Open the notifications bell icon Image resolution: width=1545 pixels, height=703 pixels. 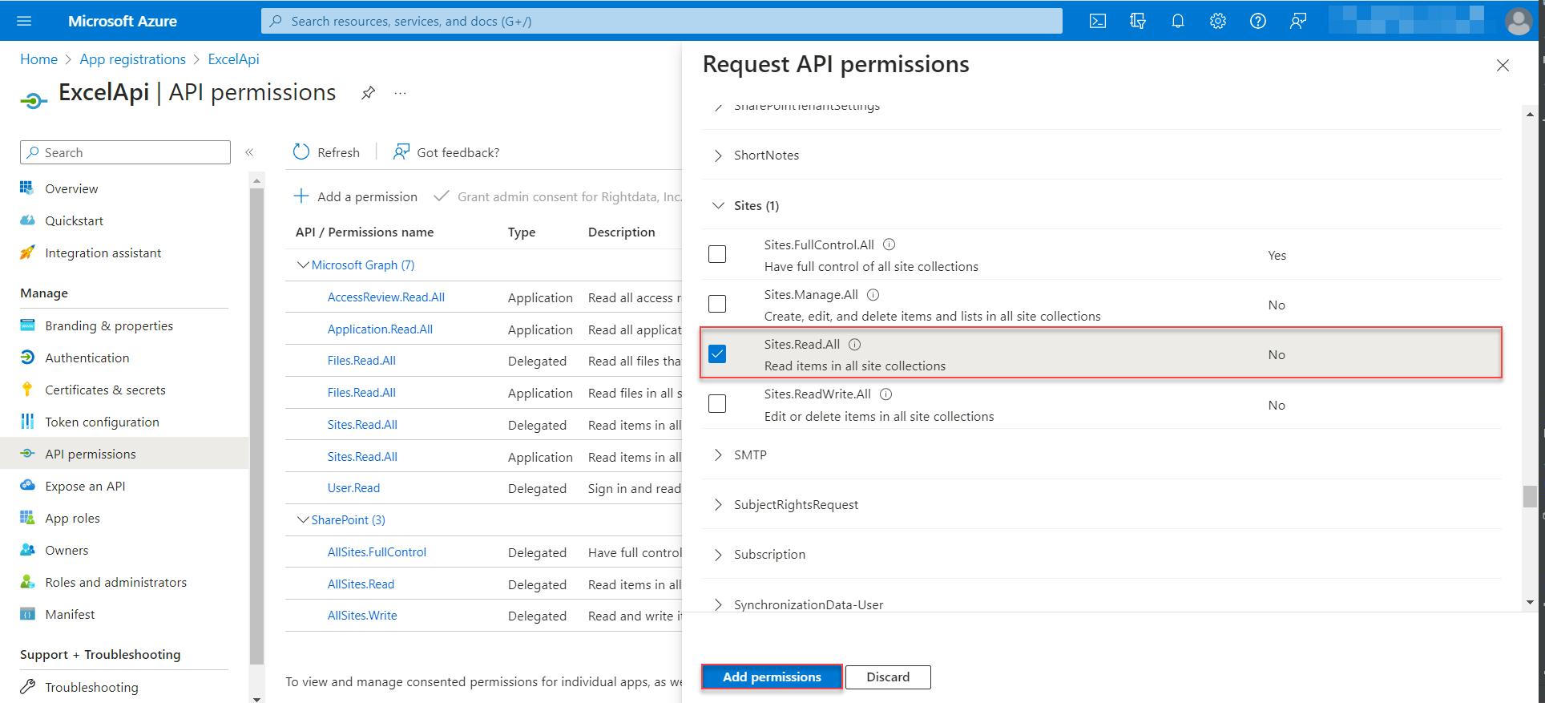1178,22
